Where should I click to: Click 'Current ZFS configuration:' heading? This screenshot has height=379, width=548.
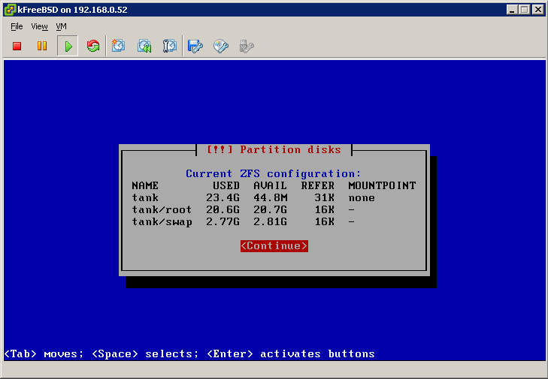(x=273, y=174)
